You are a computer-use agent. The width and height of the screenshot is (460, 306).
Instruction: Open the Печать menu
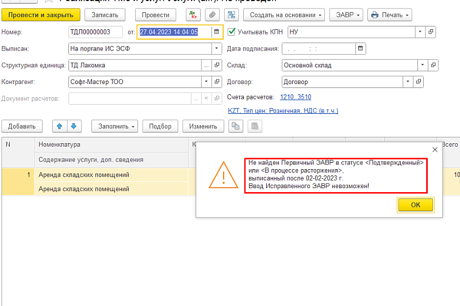tap(389, 14)
